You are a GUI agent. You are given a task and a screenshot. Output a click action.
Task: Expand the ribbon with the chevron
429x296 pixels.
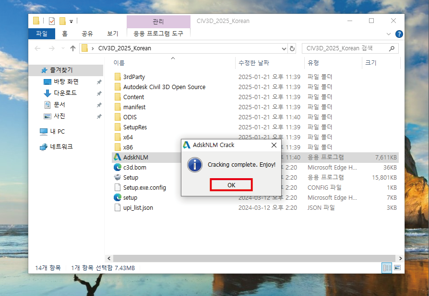[x=389, y=34]
